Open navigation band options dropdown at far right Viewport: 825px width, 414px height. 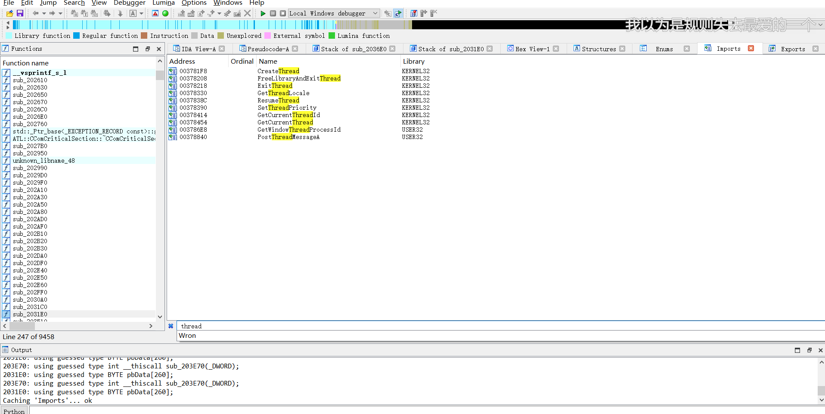tap(821, 25)
